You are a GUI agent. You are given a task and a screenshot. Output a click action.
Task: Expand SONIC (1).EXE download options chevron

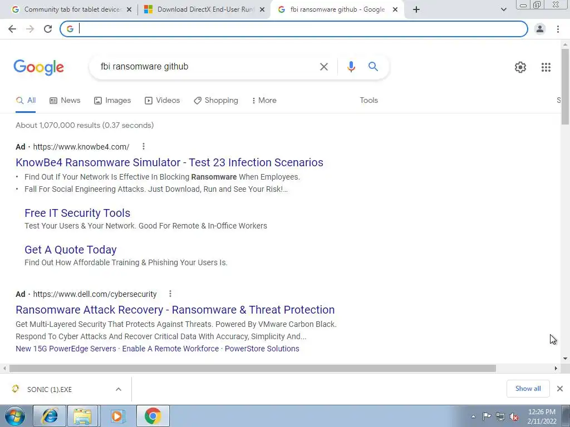118,389
